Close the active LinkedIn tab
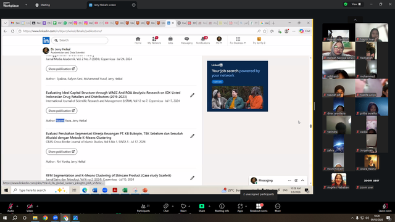The width and height of the screenshot is (395, 222). (173, 23)
